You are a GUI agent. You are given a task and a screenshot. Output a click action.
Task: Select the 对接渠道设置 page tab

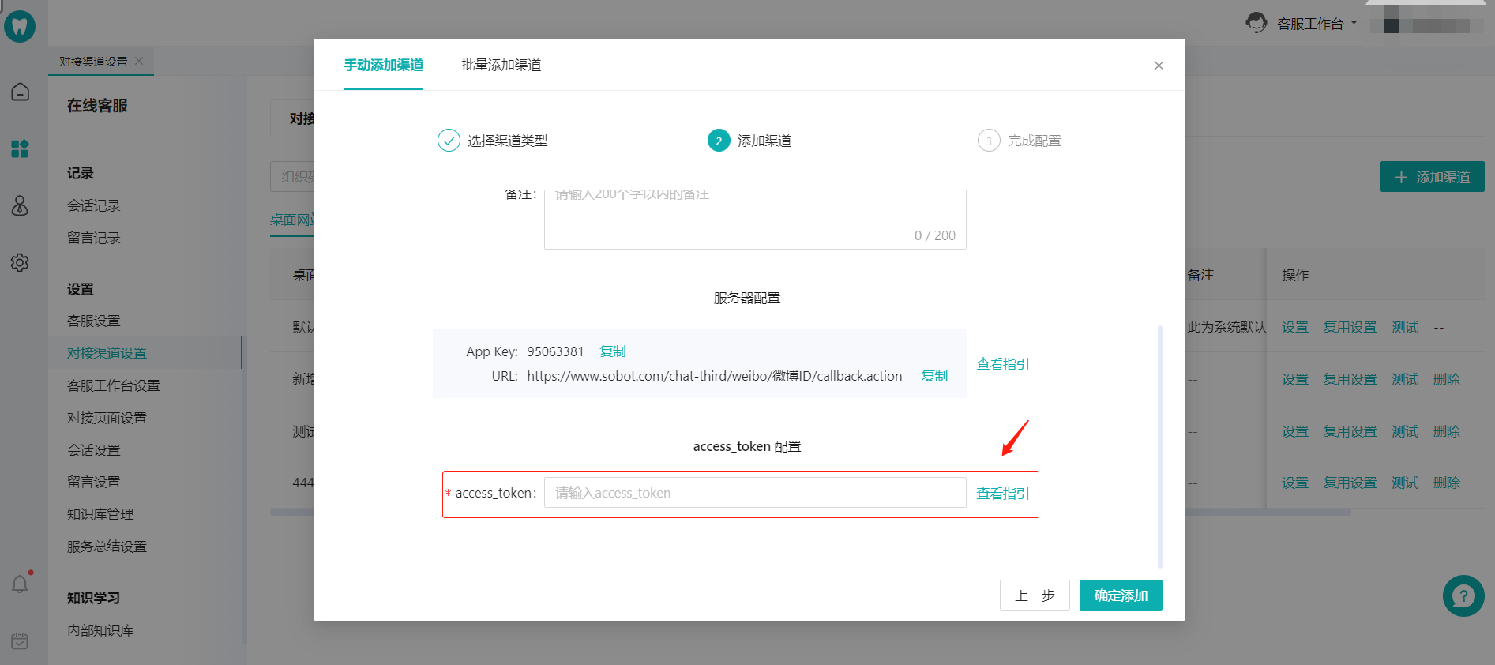click(93, 62)
